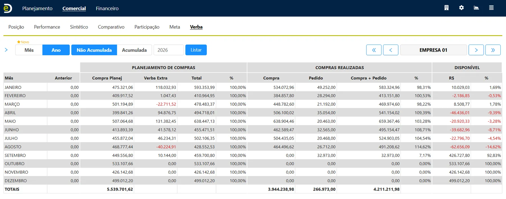This screenshot has width=506, height=199.
Task: Switch to the Comparativo tab
Action: (111, 27)
